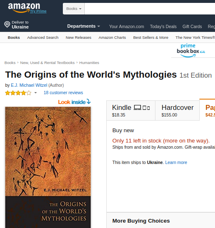Click the star rating icons

tap(18, 93)
